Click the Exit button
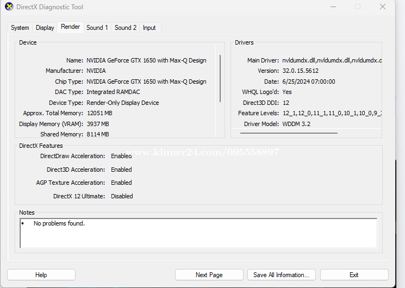The image size is (405, 288). [x=354, y=275]
